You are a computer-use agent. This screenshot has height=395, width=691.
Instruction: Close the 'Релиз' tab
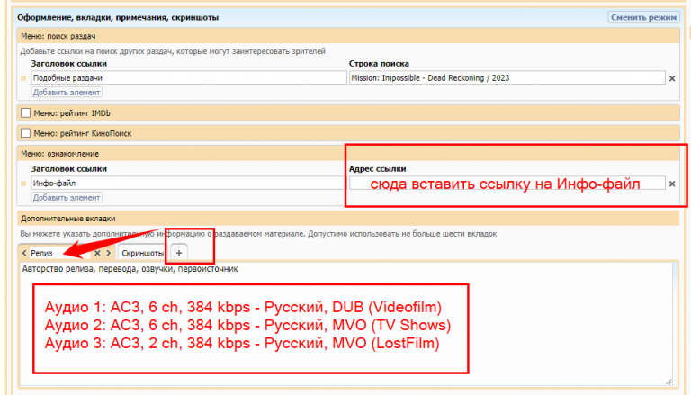[97, 253]
